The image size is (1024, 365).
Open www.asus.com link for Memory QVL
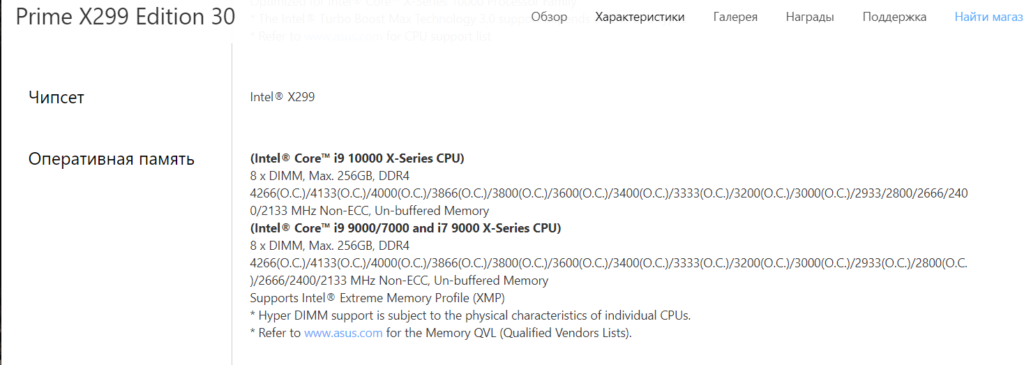coord(343,333)
